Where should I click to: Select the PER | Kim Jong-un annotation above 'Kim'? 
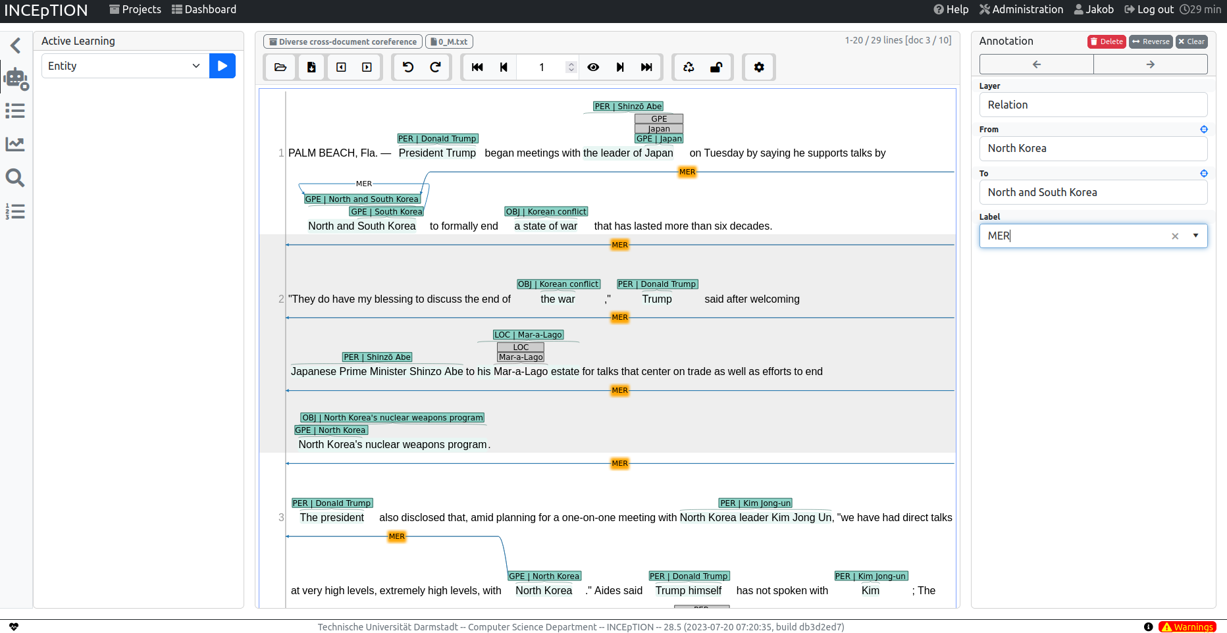(871, 576)
